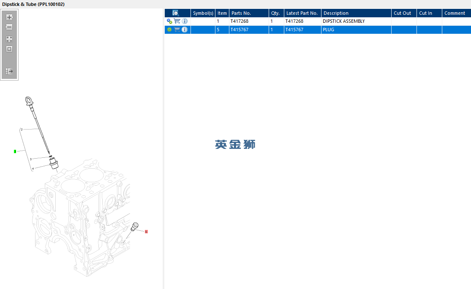This screenshot has height=289, width=471.
Task: Sort by the Item column header
Action: click(x=222, y=13)
